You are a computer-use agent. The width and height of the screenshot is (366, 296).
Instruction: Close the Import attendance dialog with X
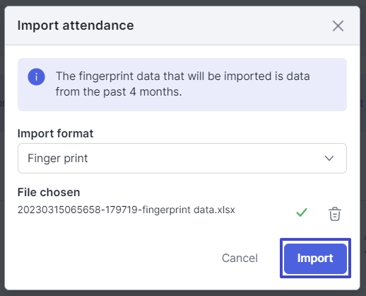[338, 25]
